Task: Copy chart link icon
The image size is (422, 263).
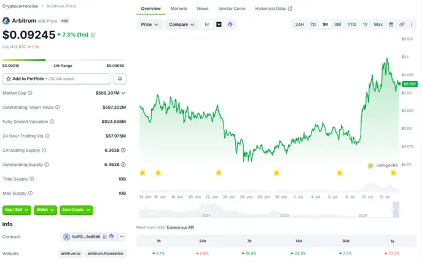Action: coord(402,25)
